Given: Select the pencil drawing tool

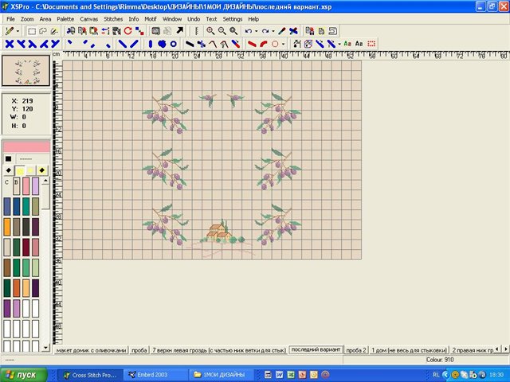Looking at the screenshot, I should pos(9,30).
